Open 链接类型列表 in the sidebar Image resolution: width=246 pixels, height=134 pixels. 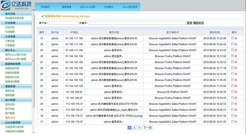[12, 68]
